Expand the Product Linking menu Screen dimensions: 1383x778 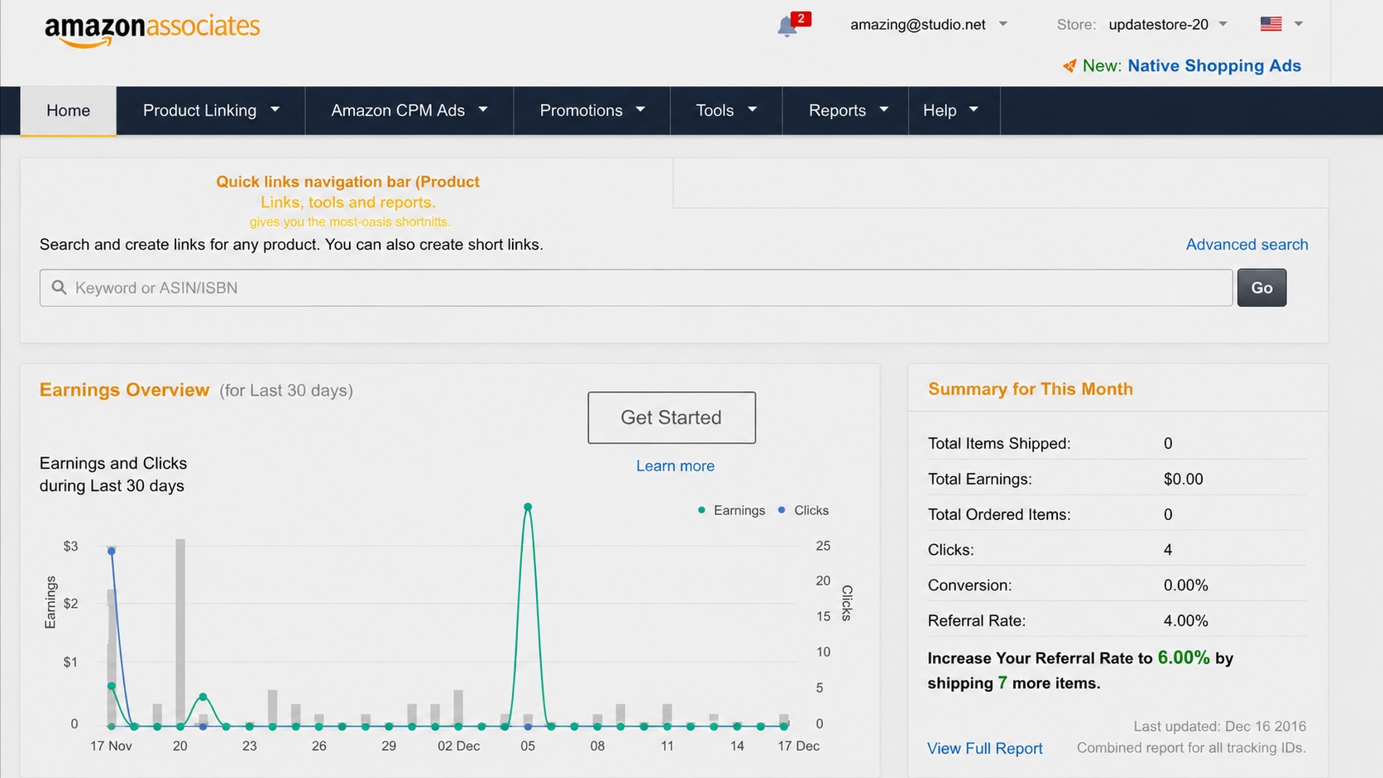[x=211, y=111]
